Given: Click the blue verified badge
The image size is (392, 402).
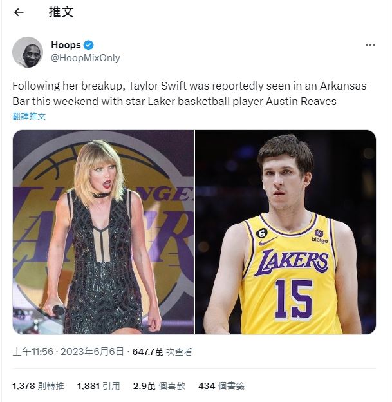Looking at the screenshot, I should click(x=89, y=45).
